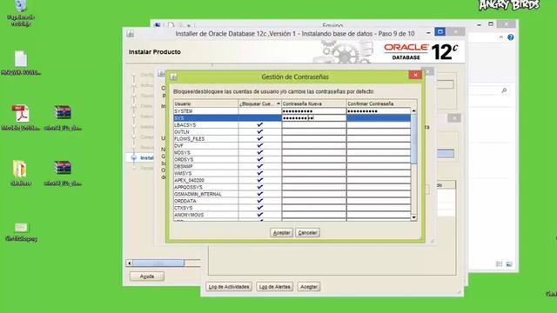Select the SYS user row
The width and height of the screenshot is (557, 313).
(x=292, y=118)
